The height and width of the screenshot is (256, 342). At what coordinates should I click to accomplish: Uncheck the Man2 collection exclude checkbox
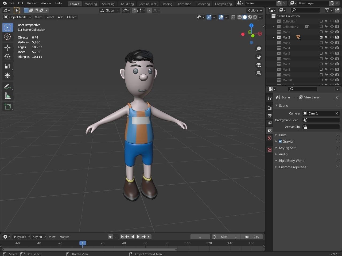[321, 37]
